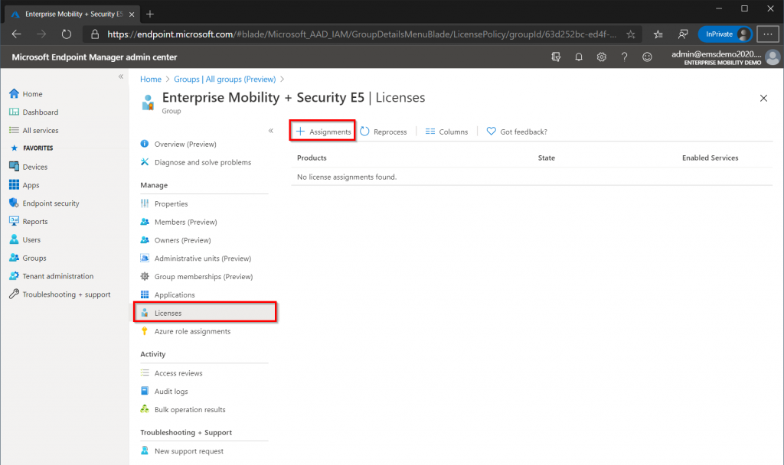Sort by Products column header
The width and height of the screenshot is (784, 465).
pyautogui.click(x=312, y=158)
